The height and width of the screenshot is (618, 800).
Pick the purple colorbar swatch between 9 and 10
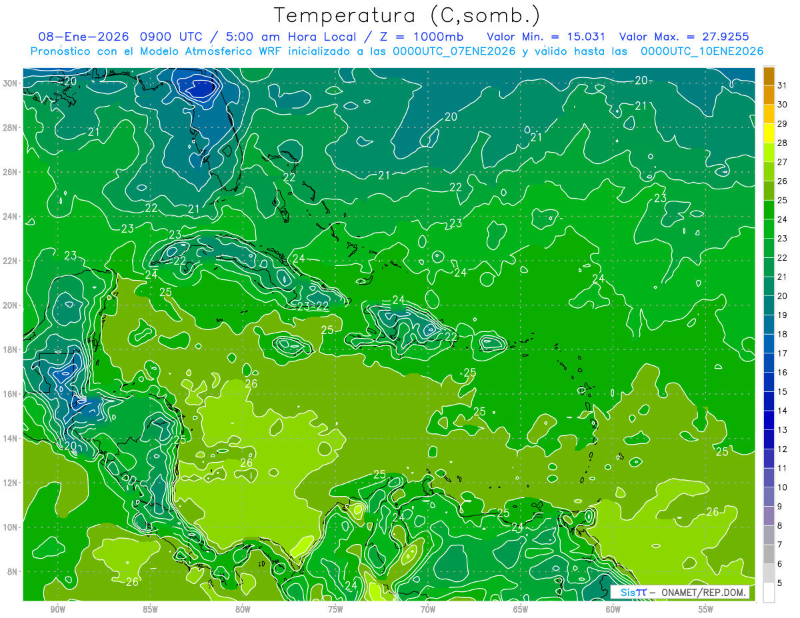(769, 497)
